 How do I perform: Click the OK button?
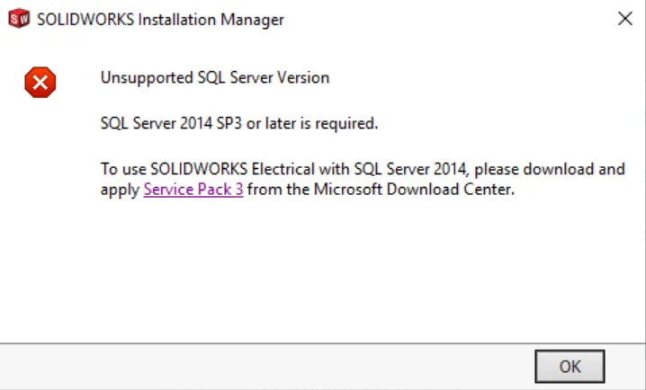(570, 366)
